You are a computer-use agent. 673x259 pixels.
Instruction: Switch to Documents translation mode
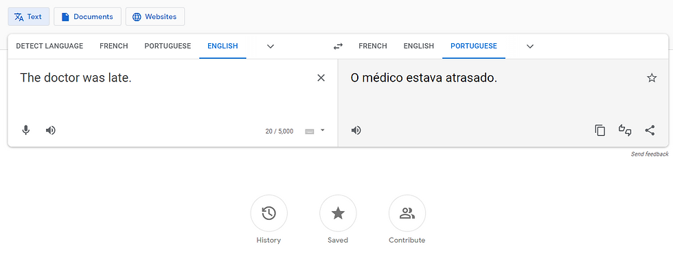point(88,16)
